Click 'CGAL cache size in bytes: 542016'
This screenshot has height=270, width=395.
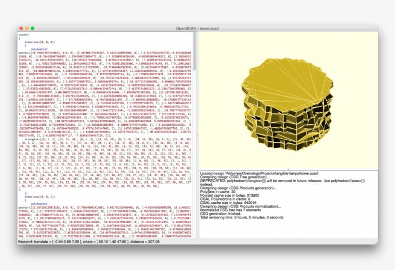(228, 202)
